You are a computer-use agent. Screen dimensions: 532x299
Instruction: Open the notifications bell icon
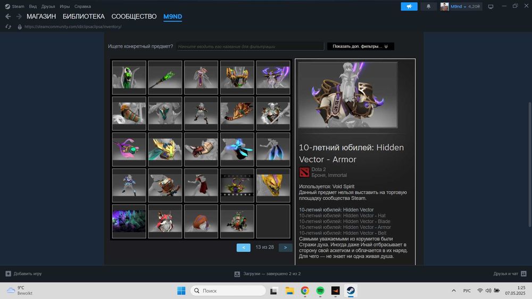pyautogui.click(x=428, y=6)
